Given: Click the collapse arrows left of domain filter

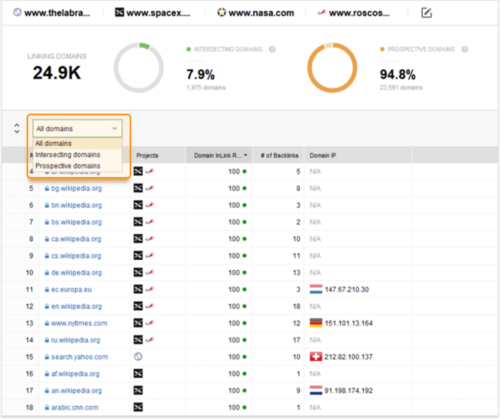Looking at the screenshot, I should pos(17,128).
